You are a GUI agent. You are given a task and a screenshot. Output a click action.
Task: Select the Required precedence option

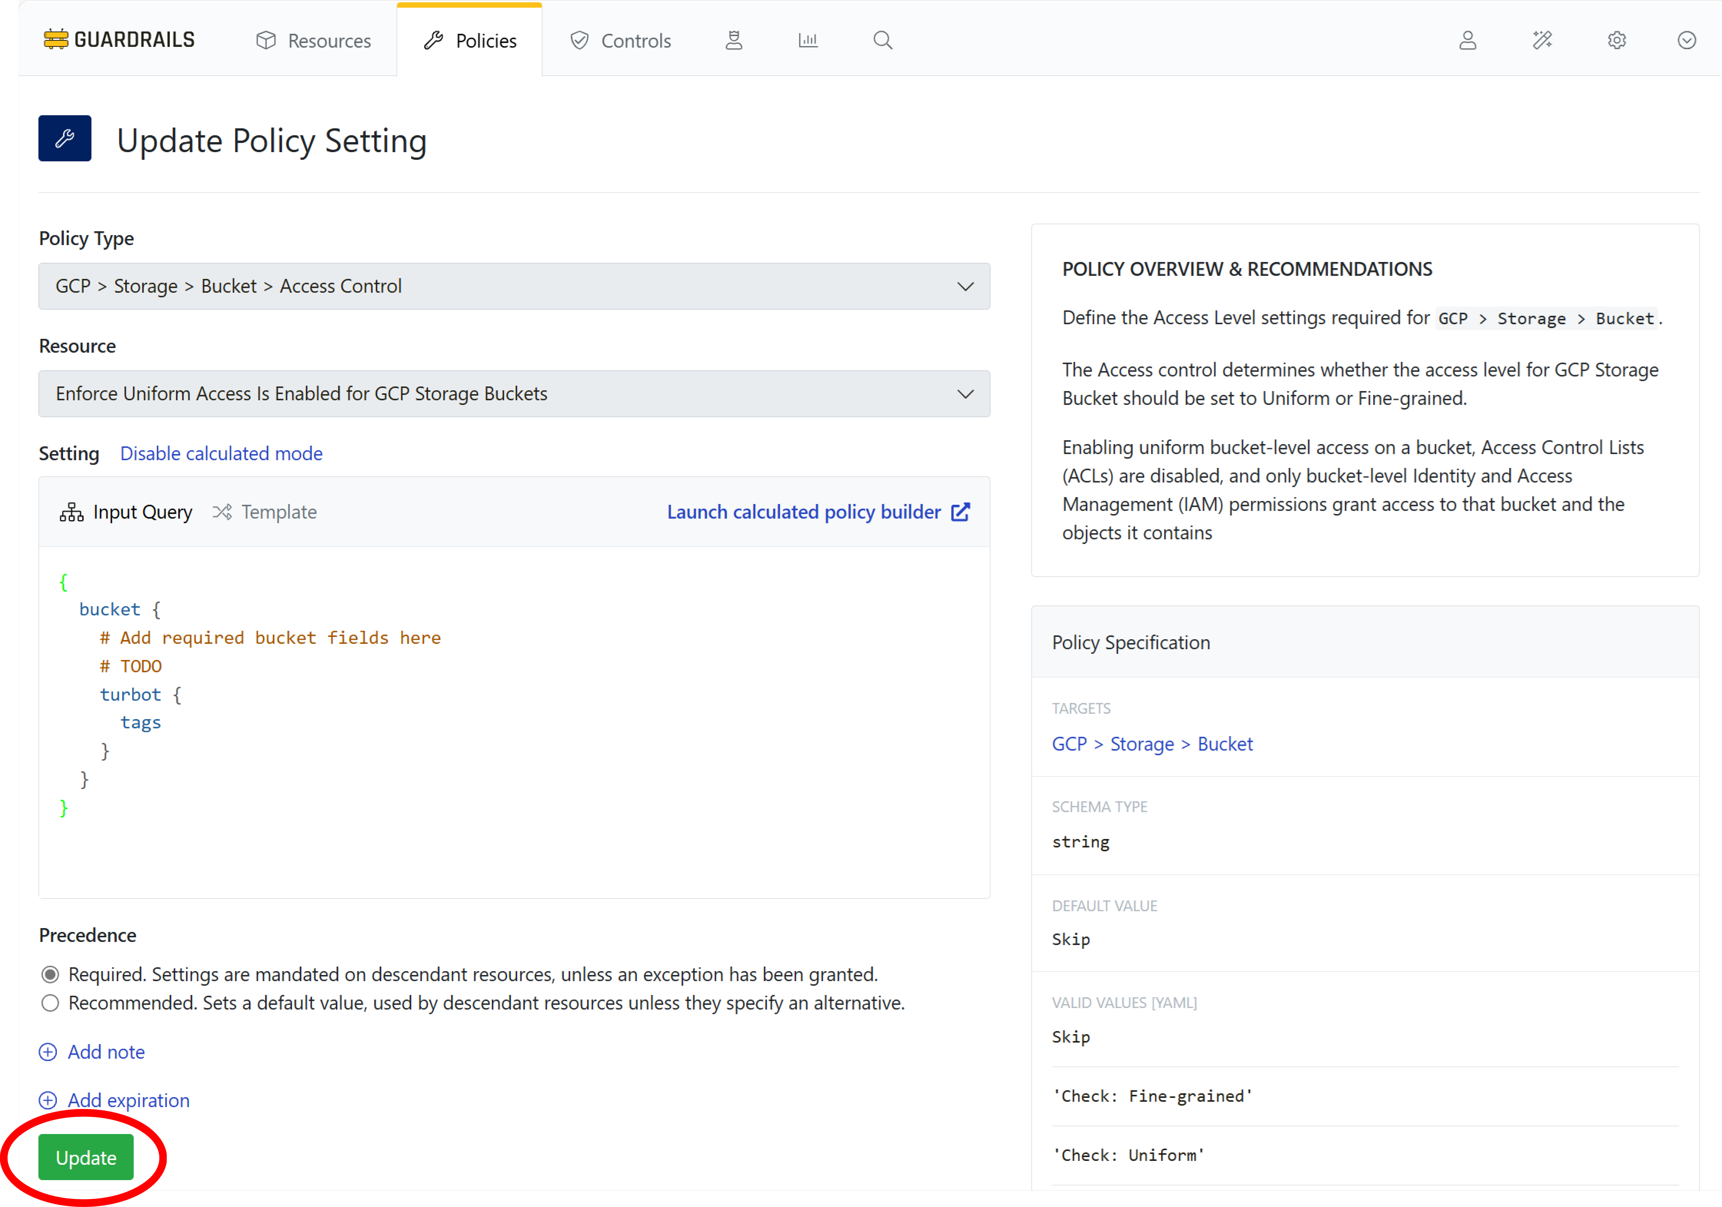[x=50, y=974]
